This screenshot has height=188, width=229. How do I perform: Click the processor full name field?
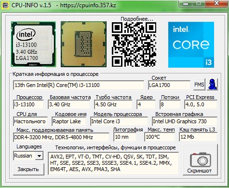point(79,85)
